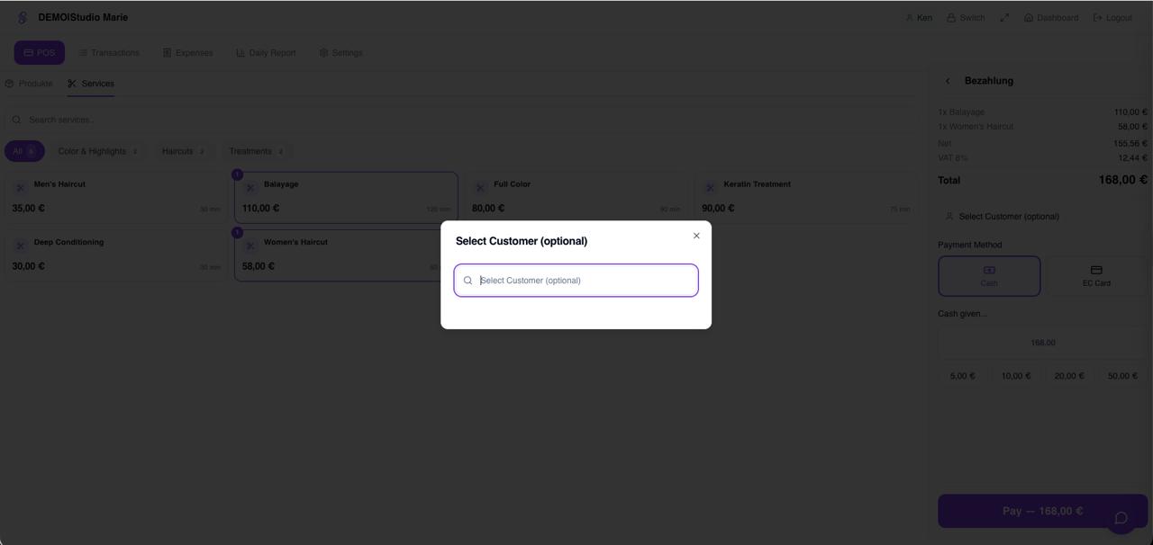
Task: Click the Cash given amount field
Action: [1042, 343]
